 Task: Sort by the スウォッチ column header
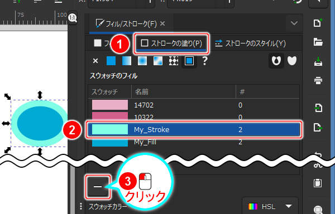coord(110,91)
